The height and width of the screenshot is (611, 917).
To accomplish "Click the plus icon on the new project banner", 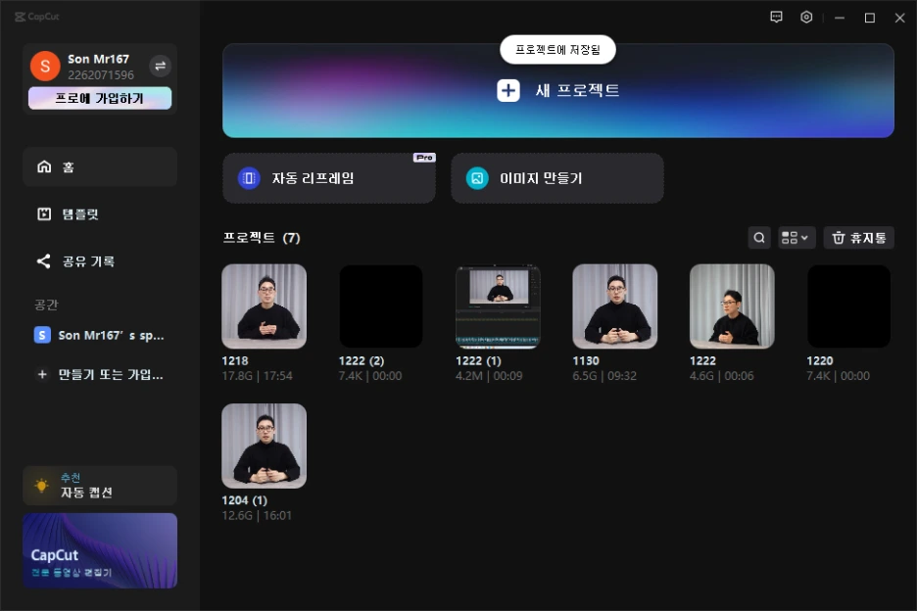I will coord(508,91).
